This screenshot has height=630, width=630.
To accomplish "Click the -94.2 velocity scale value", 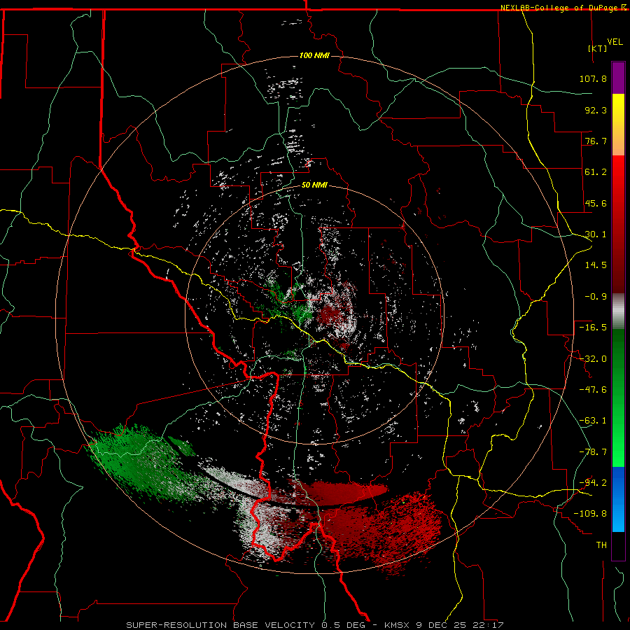I will point(593,482).
